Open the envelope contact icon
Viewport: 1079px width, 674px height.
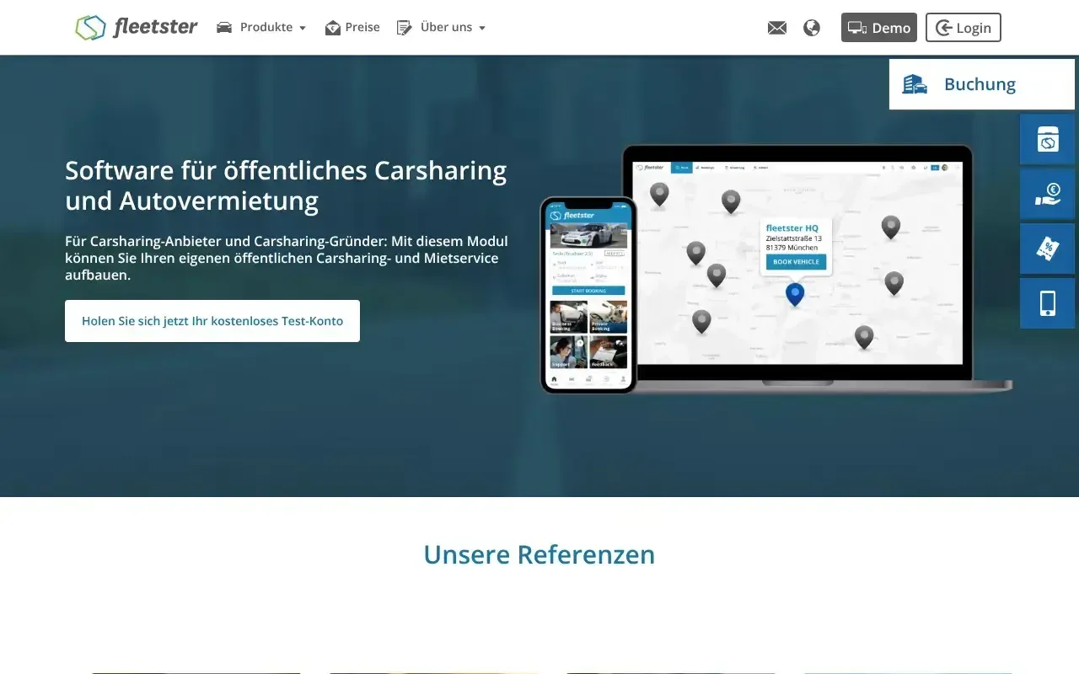(776, 28)
